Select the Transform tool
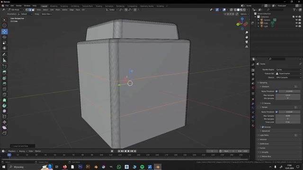Viewport: 303px width, 170px height. coord(4,48)
